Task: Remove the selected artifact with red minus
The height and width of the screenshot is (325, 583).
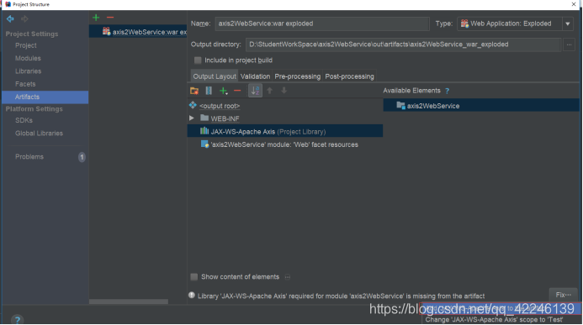Action: click(x=110, y=18)
